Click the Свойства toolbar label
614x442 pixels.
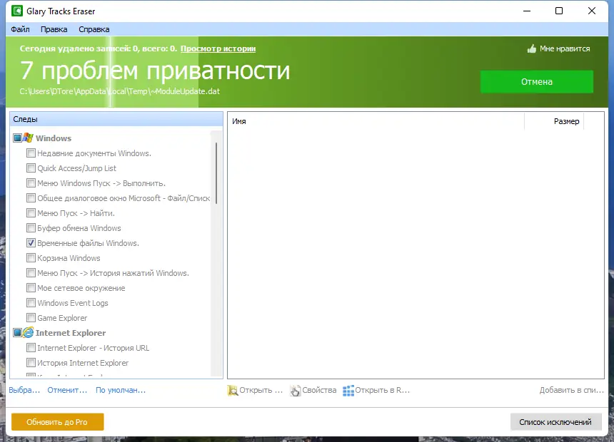coord(319,390)
